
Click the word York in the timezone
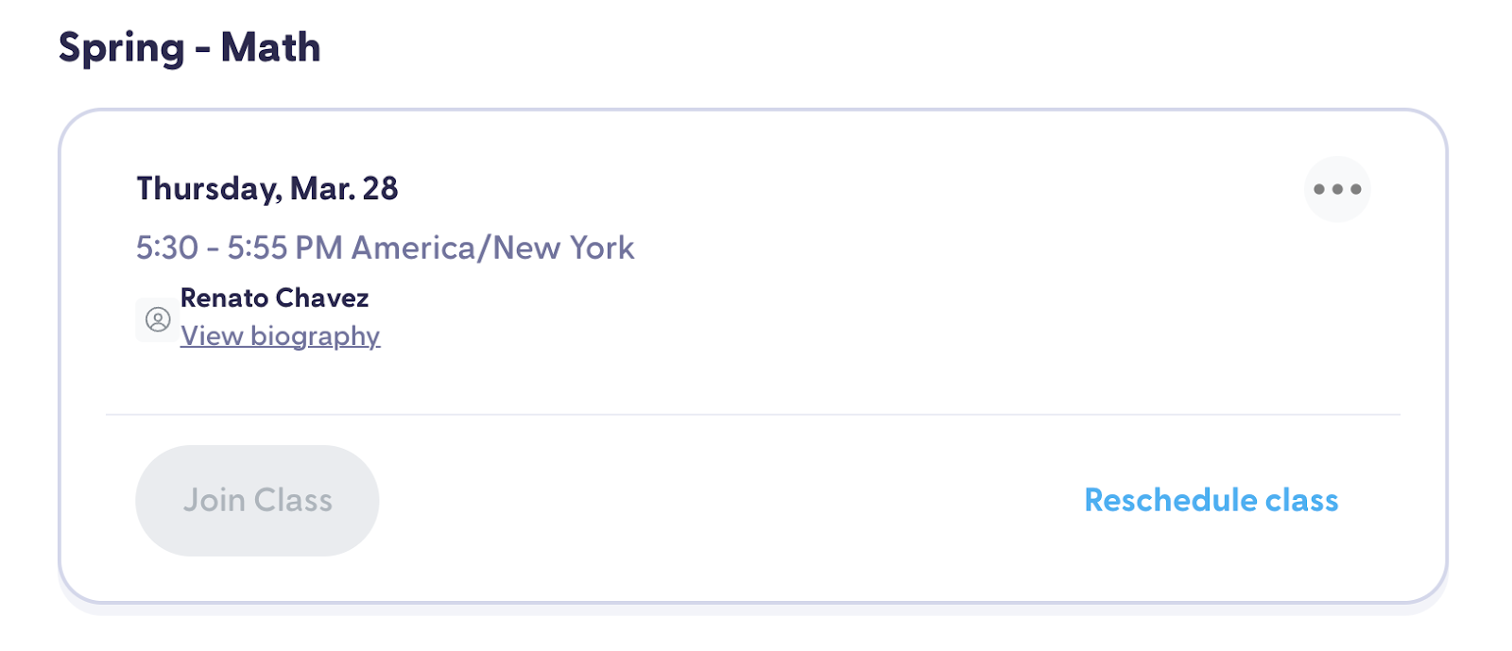[601, 248]
